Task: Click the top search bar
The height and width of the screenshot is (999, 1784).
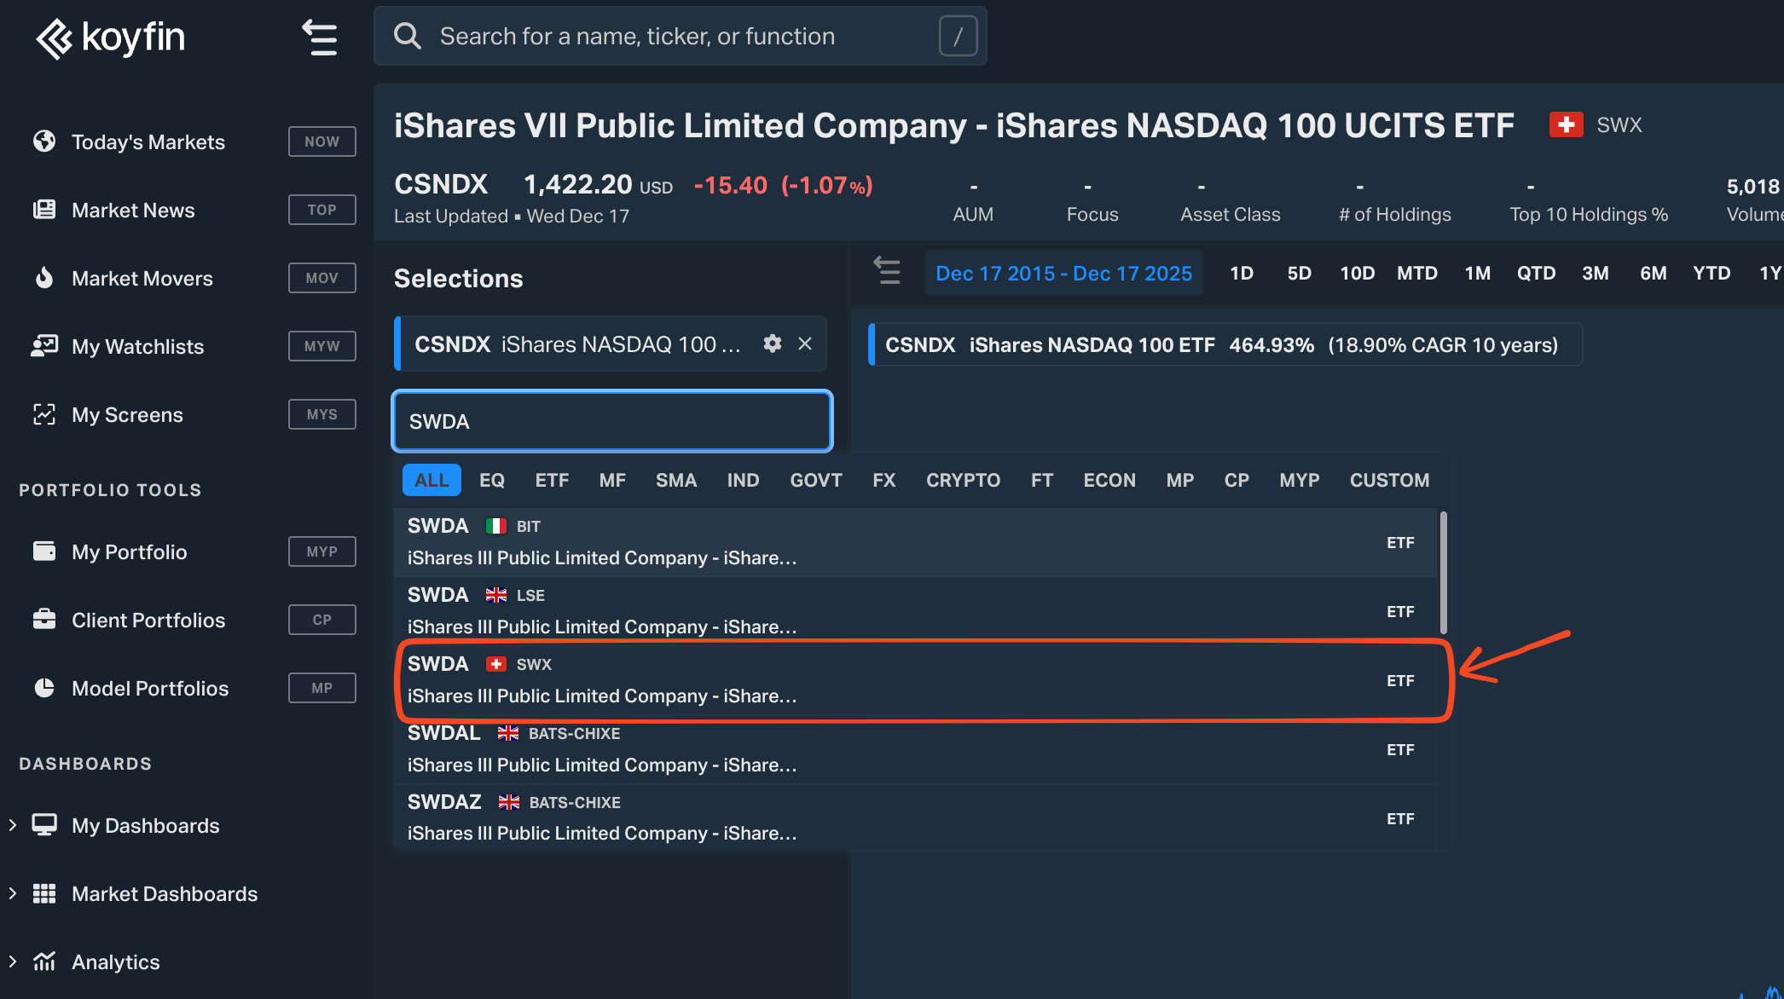Action: [x=680, y=36]
